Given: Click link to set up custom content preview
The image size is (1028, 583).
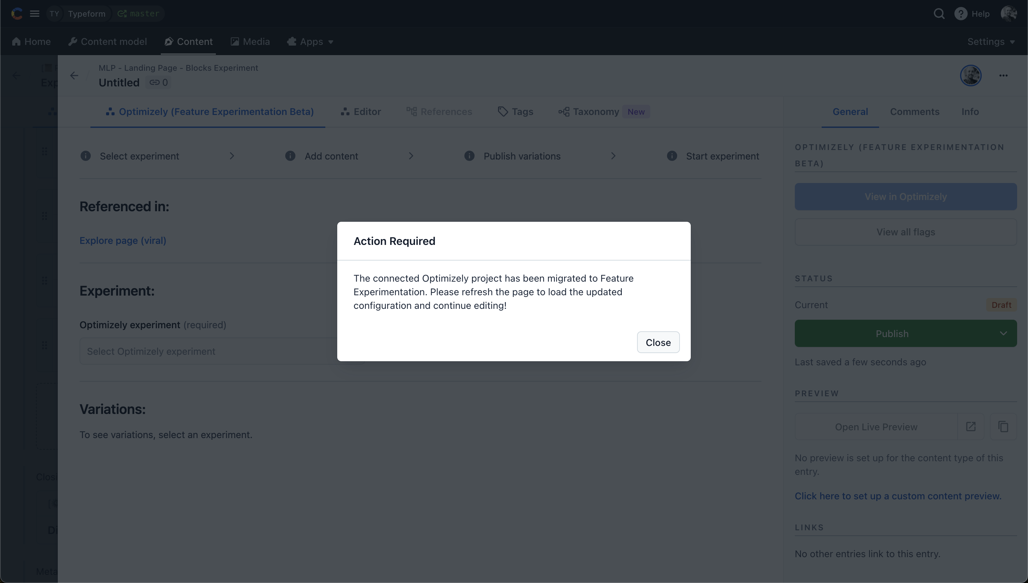Looking at the screenshot, I should click(898, 496).
